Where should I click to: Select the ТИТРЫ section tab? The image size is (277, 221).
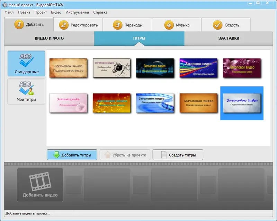(x=139, y=38)
